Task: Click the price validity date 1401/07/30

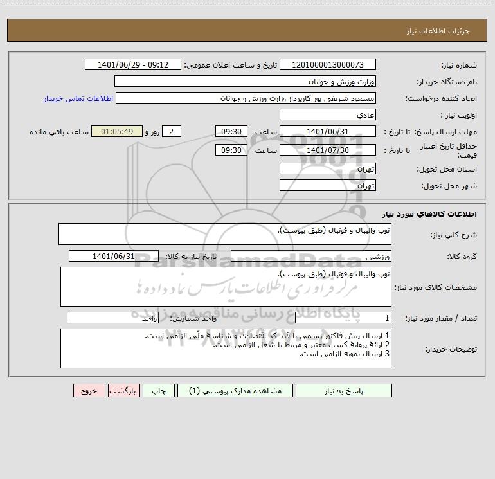Action: pos(328,150)
